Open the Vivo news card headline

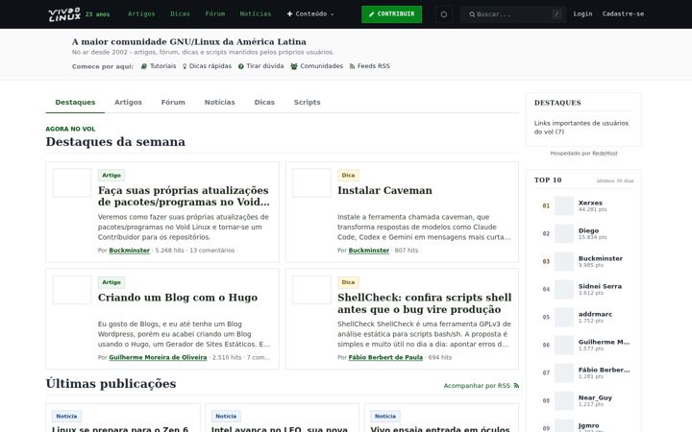440,429
